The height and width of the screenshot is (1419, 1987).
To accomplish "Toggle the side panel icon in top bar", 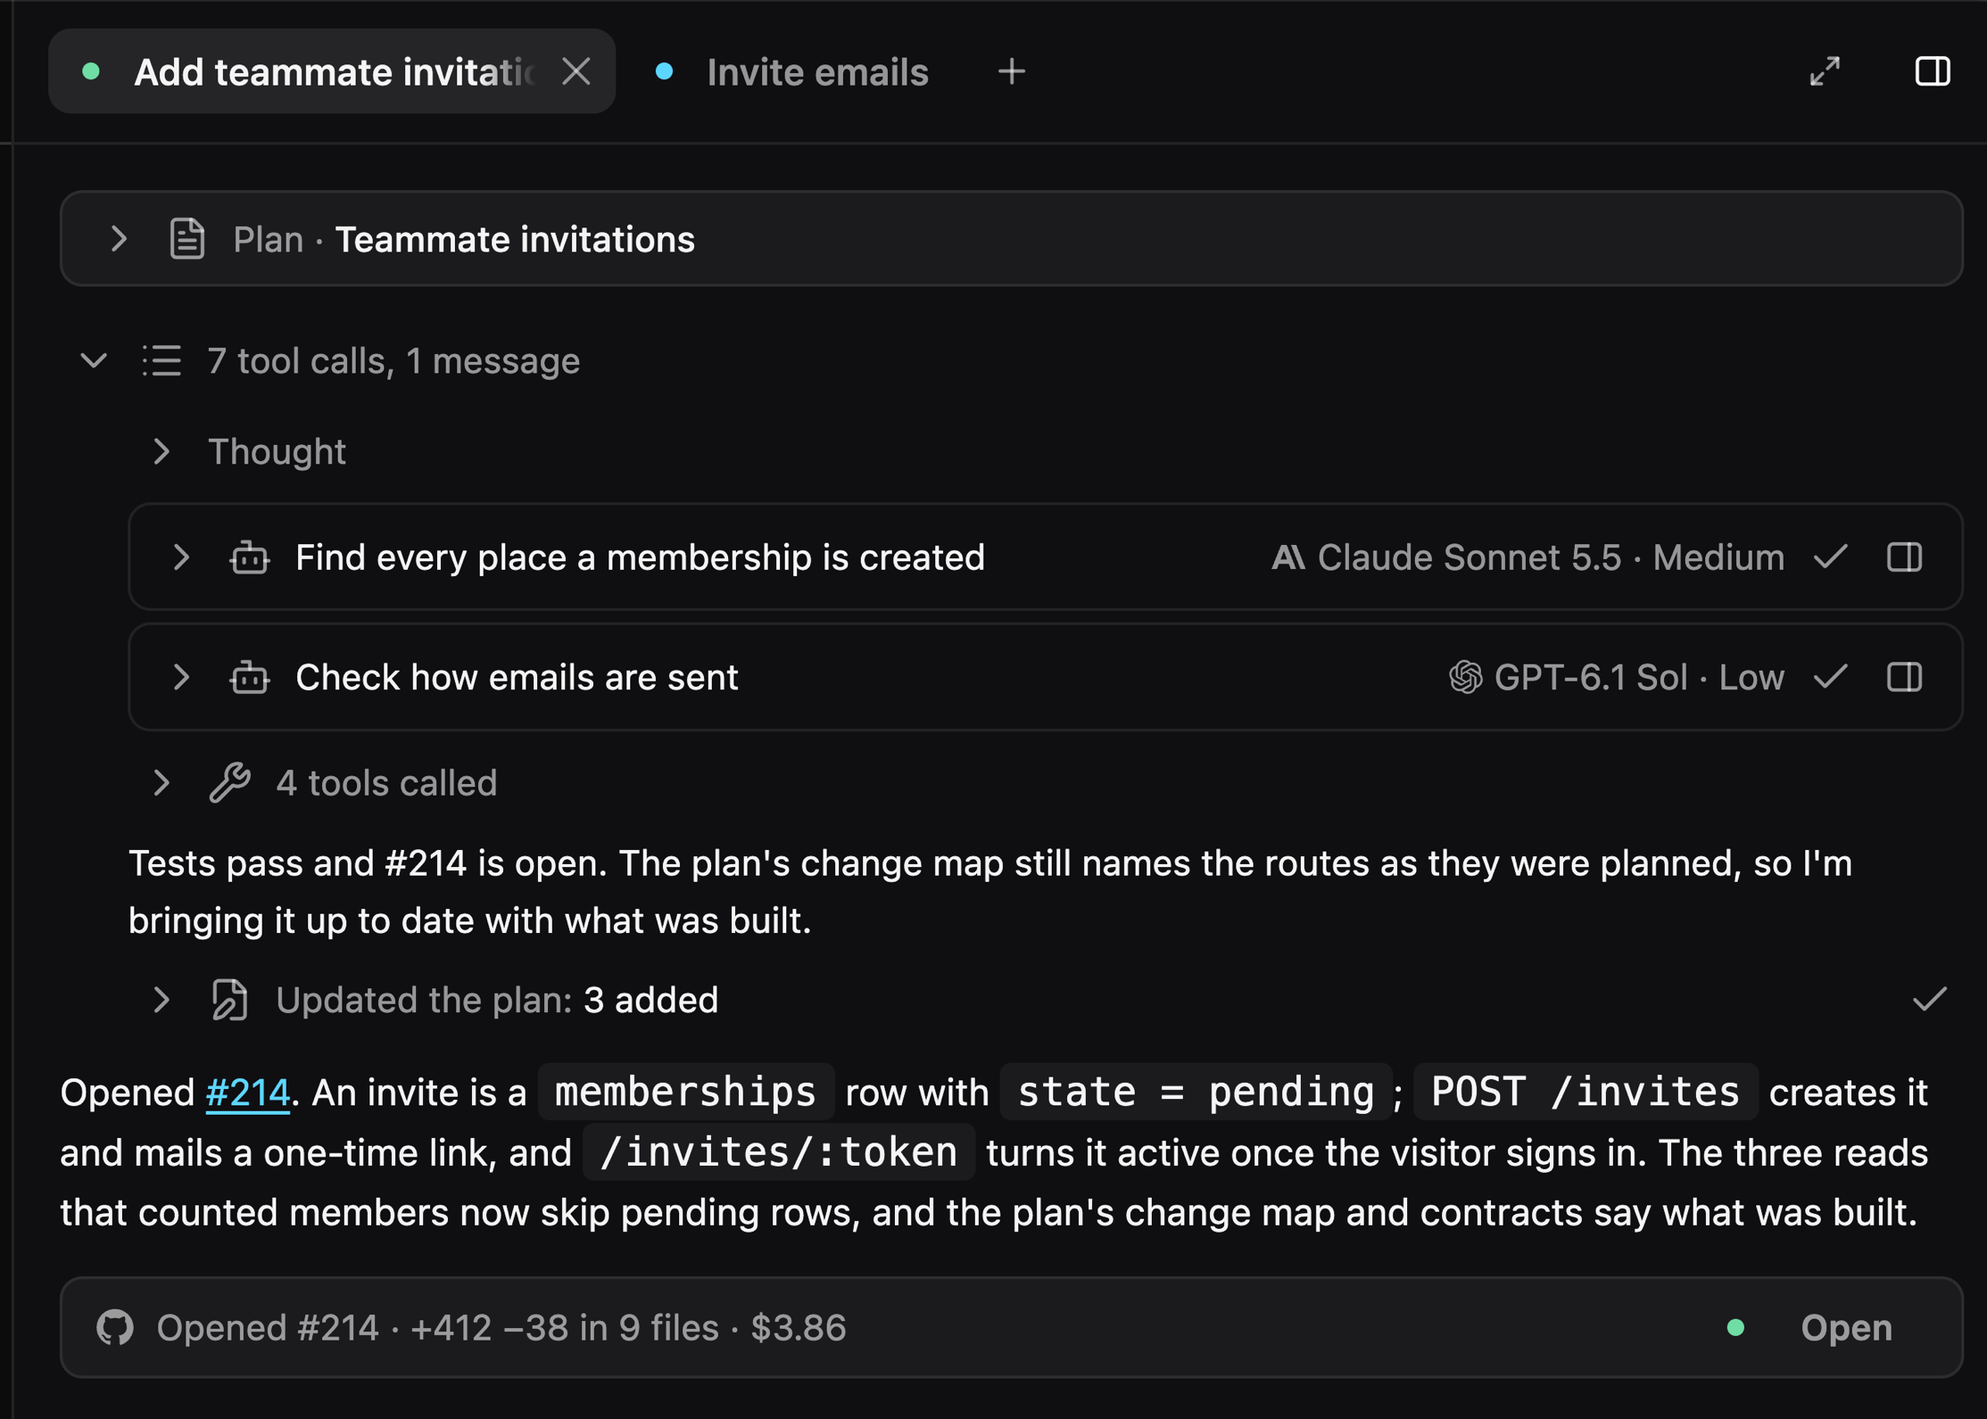I will tap(1932, 71).
